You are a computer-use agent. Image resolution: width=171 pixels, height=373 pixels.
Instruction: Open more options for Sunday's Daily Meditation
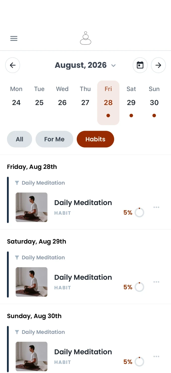coord(156,356)
